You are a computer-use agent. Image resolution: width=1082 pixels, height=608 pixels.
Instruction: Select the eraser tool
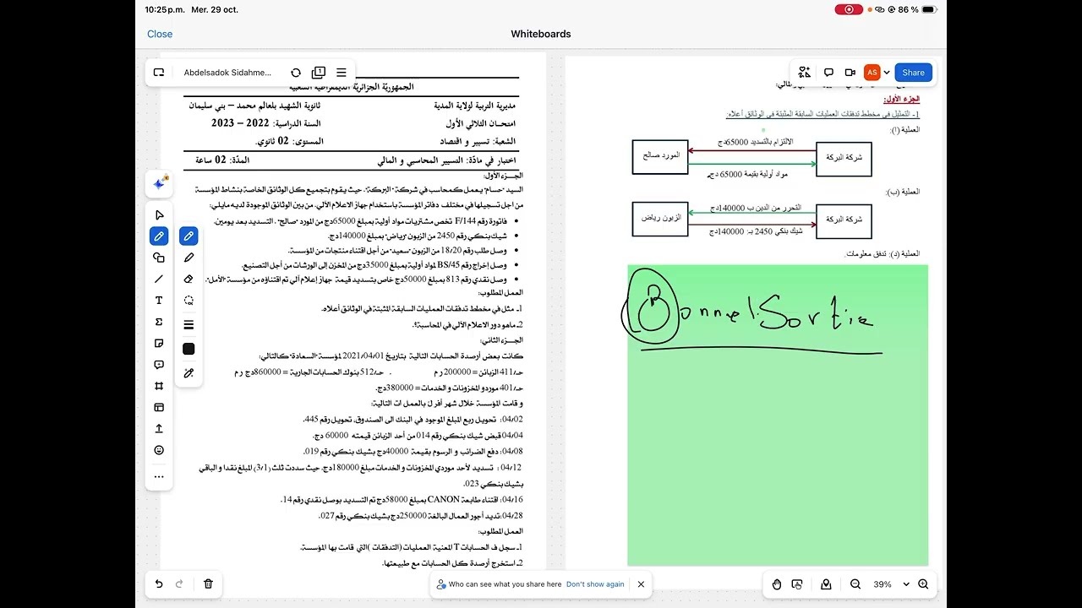point(189,279)
